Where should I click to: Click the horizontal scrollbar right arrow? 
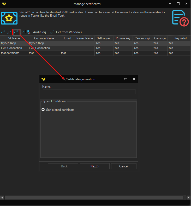[189, 197]
